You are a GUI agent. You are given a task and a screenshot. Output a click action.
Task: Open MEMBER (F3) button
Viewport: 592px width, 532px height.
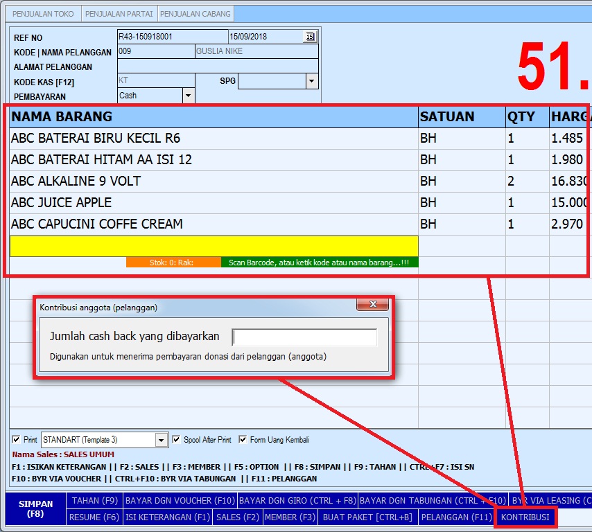click(x=290, y=517)
